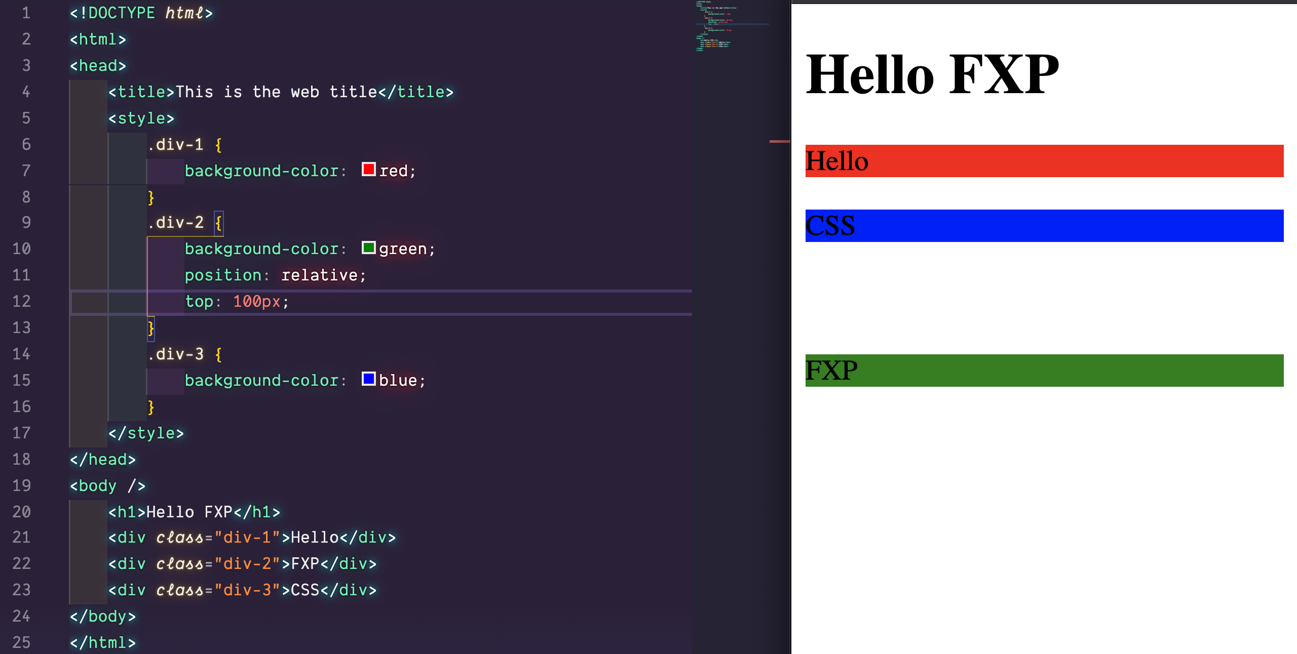1297x654 pixels.
Task: Click the red color swatch
Action: click(368, 169)
